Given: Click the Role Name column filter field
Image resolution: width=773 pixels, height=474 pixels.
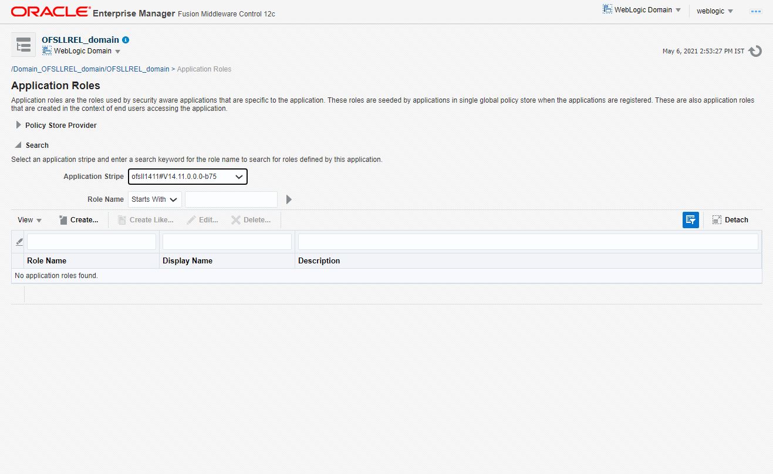Looking at the screenshot, I should pyautogui.click(x=92, y=242).
